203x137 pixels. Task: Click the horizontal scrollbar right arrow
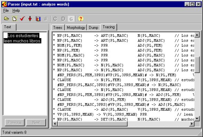(x=192, y=124)
